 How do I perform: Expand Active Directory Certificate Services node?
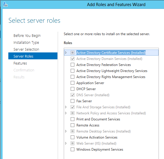pos(66,52)
